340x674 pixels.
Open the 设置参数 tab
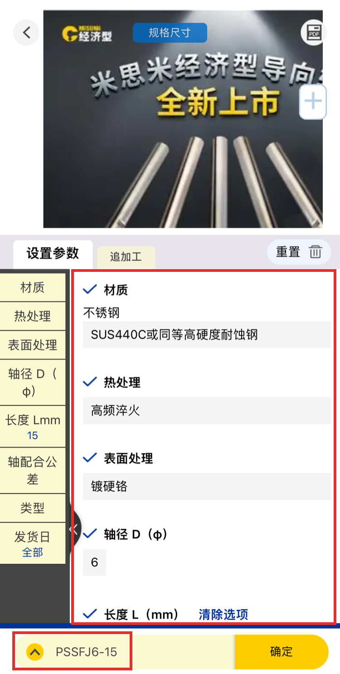(x=53, y=254)
